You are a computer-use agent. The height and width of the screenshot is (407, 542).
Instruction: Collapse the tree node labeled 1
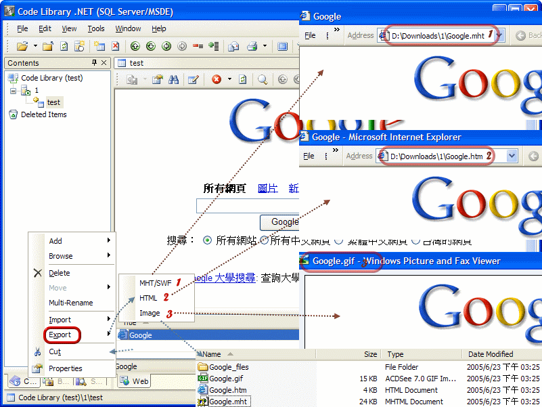13,91
